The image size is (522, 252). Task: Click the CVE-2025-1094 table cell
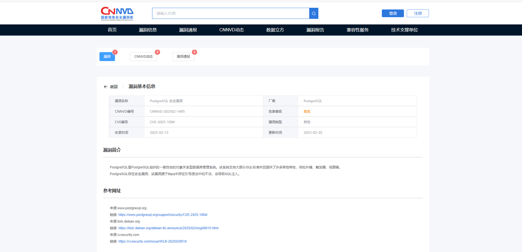click(203, 122)
